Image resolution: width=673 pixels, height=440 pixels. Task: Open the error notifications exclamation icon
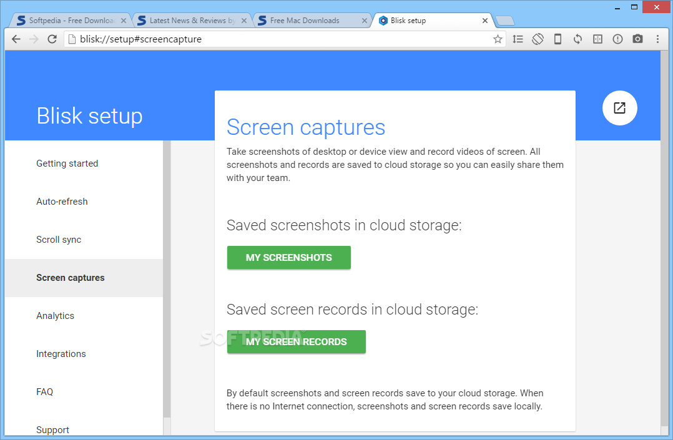(617, 39)
